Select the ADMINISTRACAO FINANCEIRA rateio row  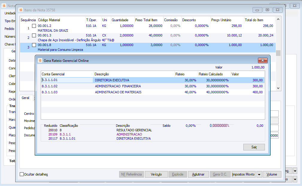click(x=118, y=86)
